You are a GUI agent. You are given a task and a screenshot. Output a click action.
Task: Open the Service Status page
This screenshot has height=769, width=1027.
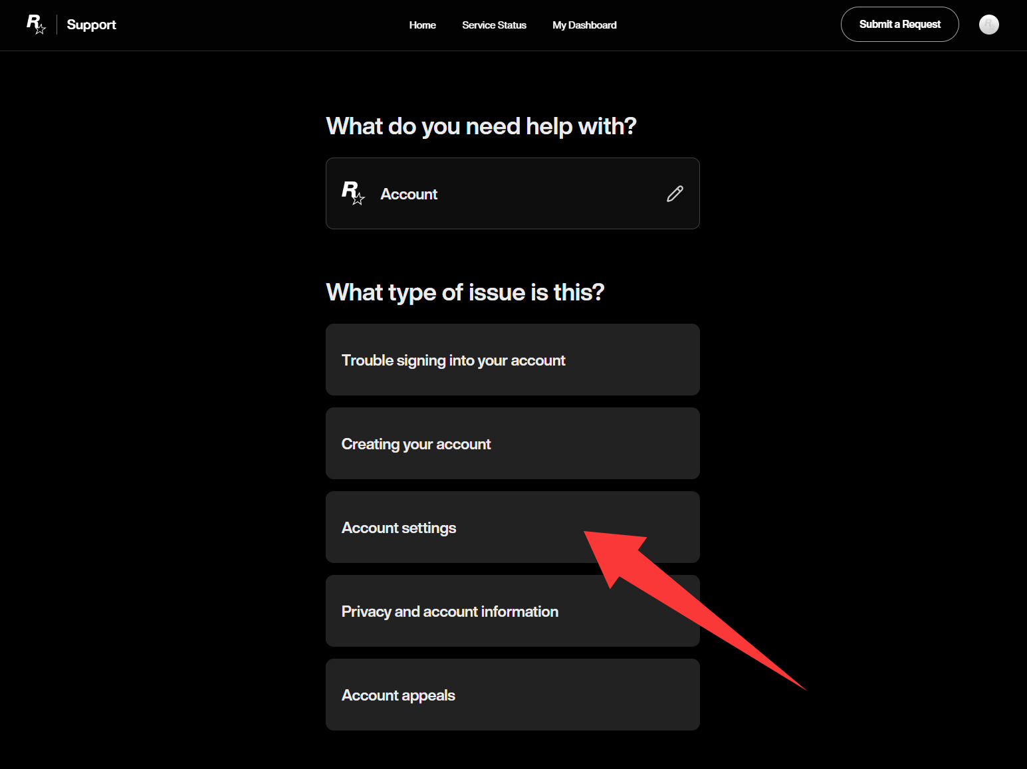[494, 25]
